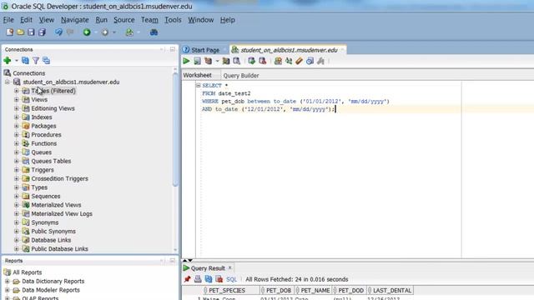534x300 pixels.
Task: Open new connection dropdown arrow
Action: (x=16, y=61)
